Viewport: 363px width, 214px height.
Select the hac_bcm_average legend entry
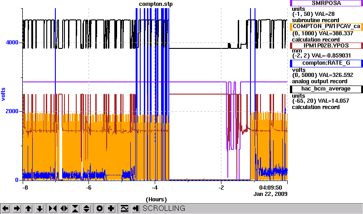point(326,89)
